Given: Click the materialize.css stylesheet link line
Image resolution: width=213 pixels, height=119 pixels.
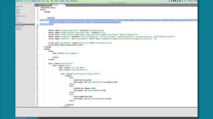Looking at the screenshot, I should click(x=102, y=39).
